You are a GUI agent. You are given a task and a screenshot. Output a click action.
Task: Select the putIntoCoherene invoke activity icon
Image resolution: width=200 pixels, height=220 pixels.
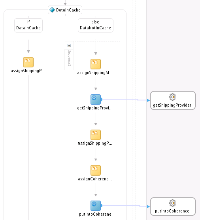[96, 206]
